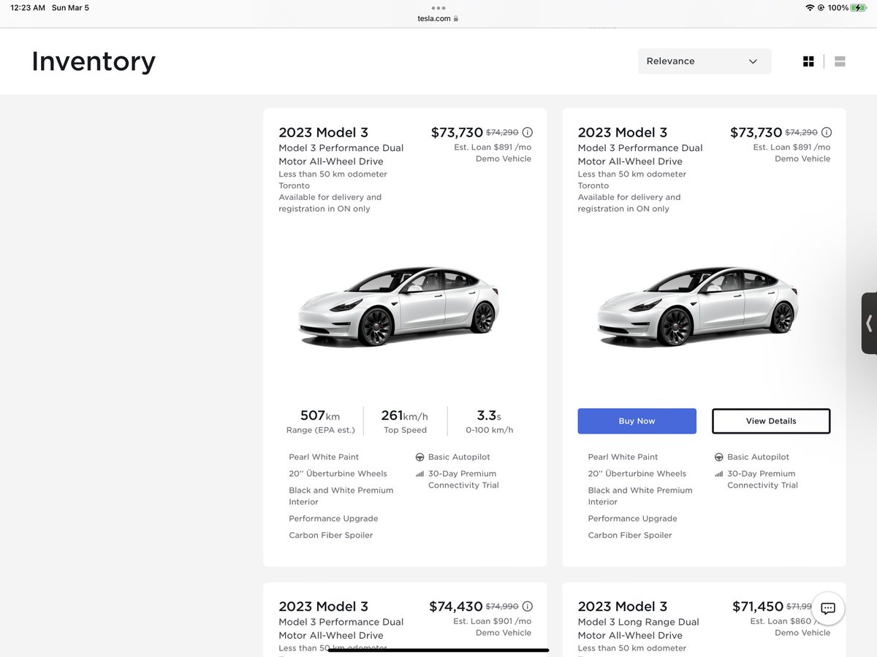This screenshot has width=877, height=657.
Task: Switch inventory back to grid view
Action: (x=808, y=61)
